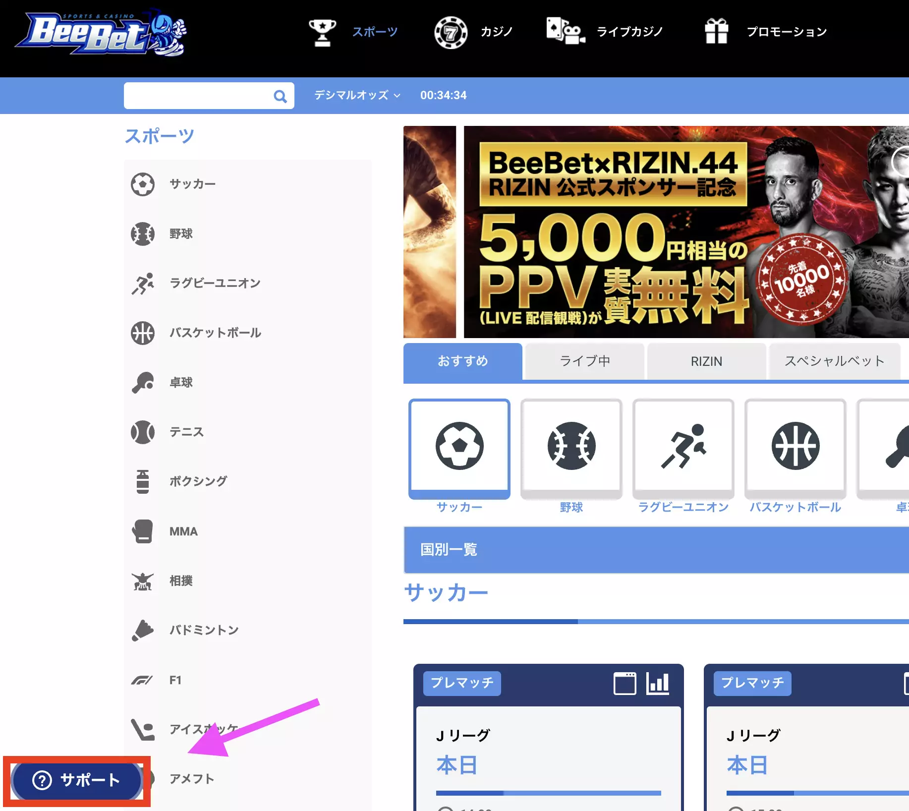
Task: Switch to the スペシャルベット tab
Action: (835, 361)
